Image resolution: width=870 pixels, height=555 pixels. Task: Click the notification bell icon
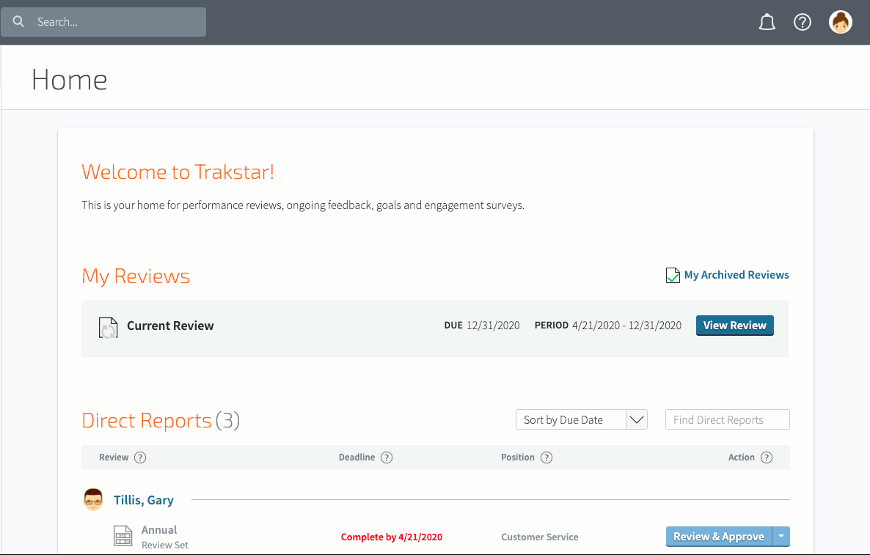(767, 22)
